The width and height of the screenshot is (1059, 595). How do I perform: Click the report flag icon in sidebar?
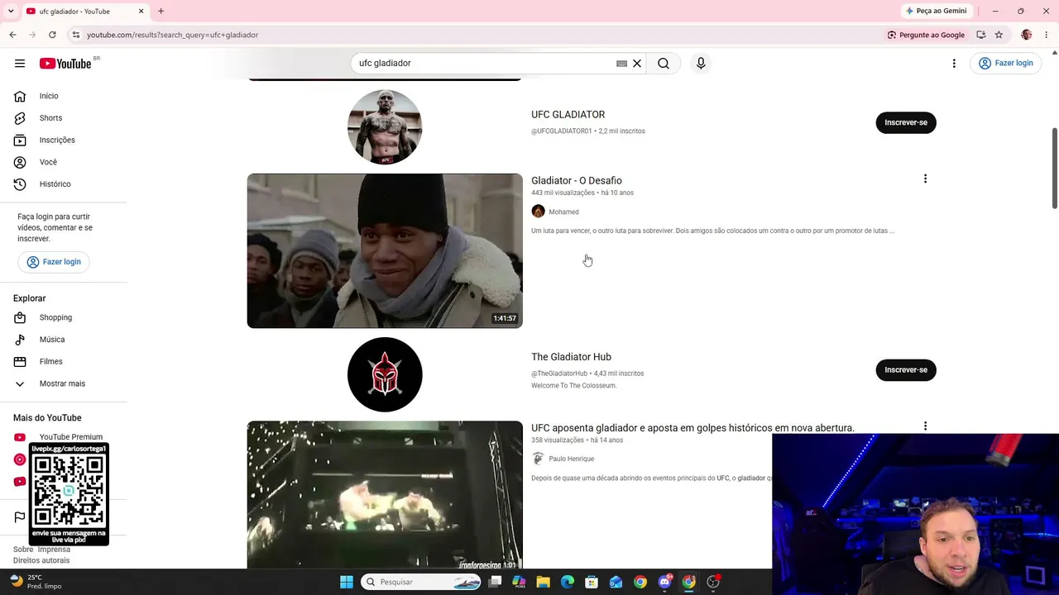click(x=20, y=517)
